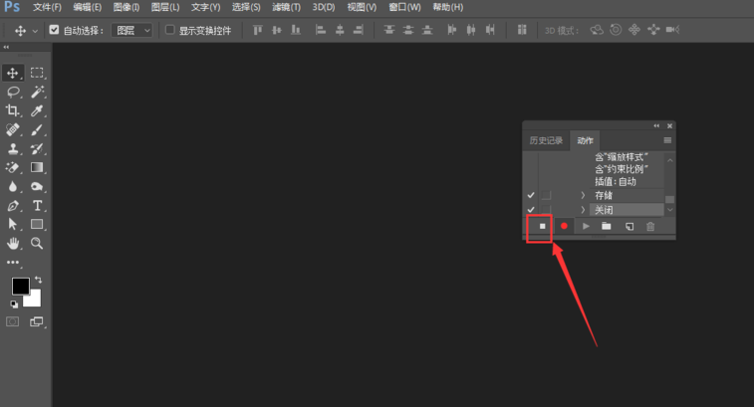This screenshot has height=407, width=754.
Task: Toggle the 自动选择 checkbox
Action: [x=54, y=30]
